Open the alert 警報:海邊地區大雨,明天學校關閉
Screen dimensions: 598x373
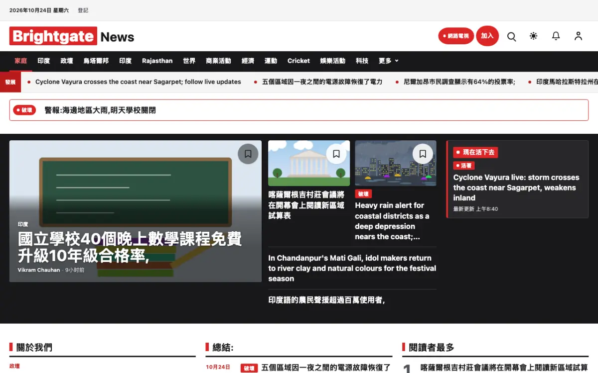click(100, 110)
